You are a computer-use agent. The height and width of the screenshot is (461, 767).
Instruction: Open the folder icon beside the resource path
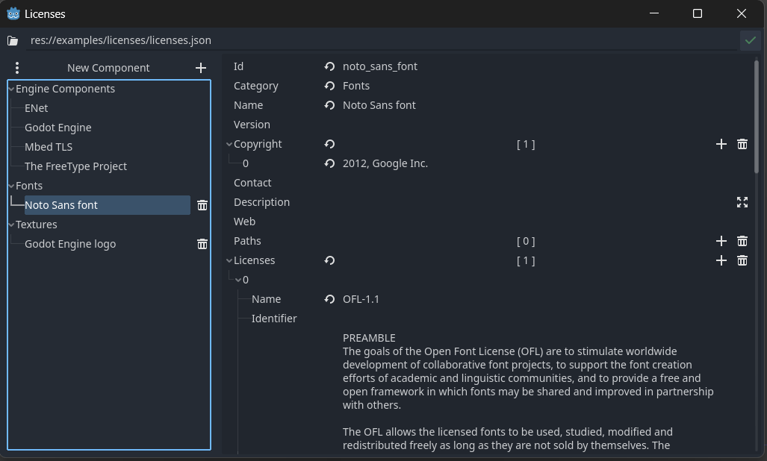click(12, 40)
